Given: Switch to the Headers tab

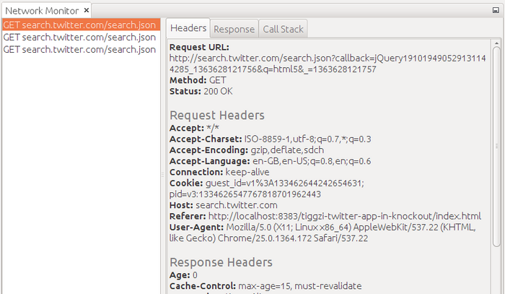Looking at the screenshot, I should click(x=188, y=28).
